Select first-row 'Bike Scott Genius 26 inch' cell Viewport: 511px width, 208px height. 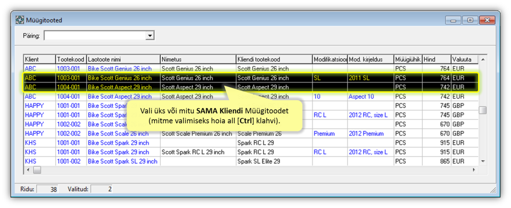point(124,69)
